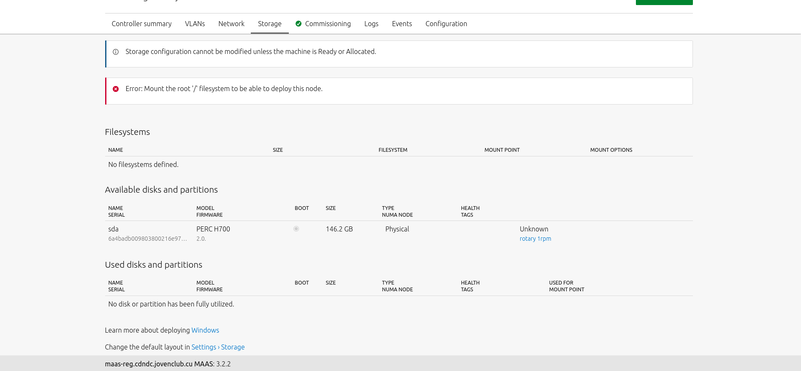Click the 146.2 GB size value
This screenshot has height=371, width=801.
pyautogui.click(x=339, y=229)
